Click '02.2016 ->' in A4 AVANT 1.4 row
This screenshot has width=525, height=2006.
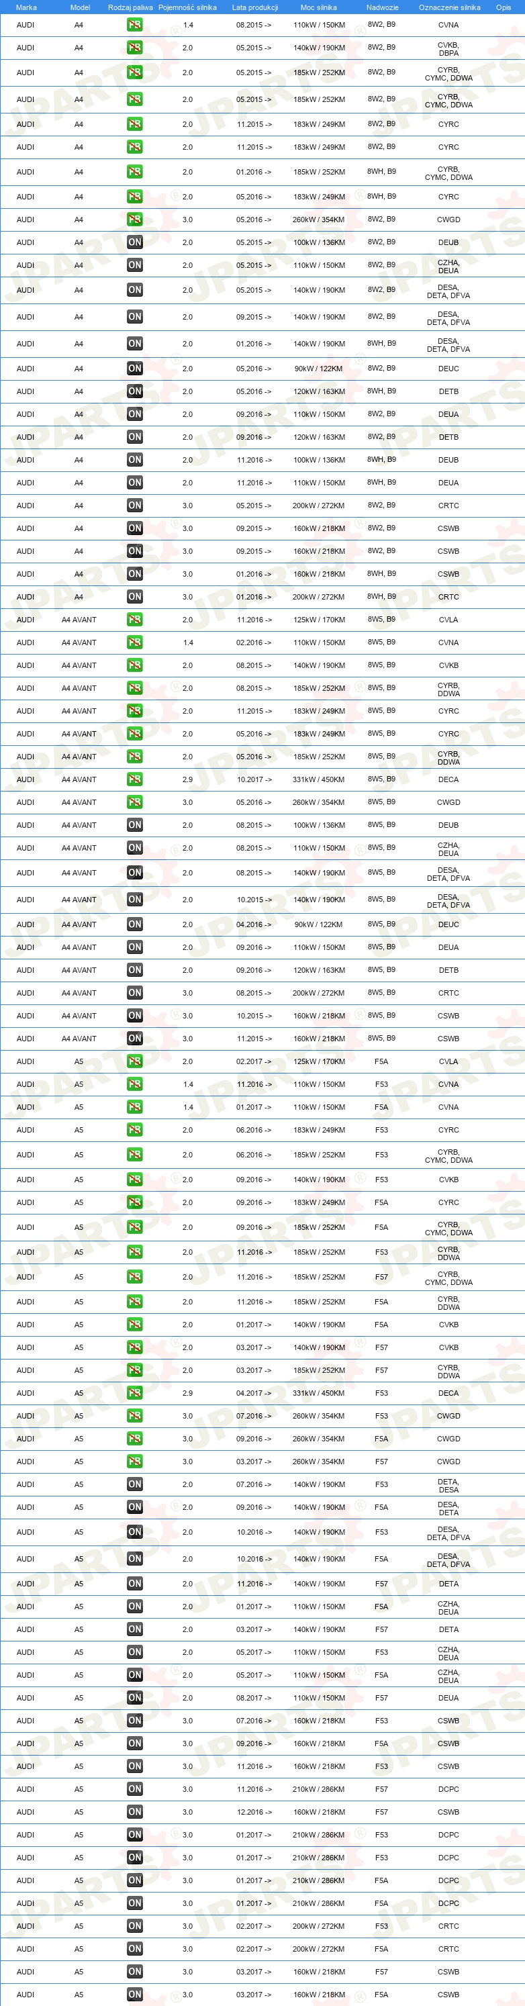254,642
